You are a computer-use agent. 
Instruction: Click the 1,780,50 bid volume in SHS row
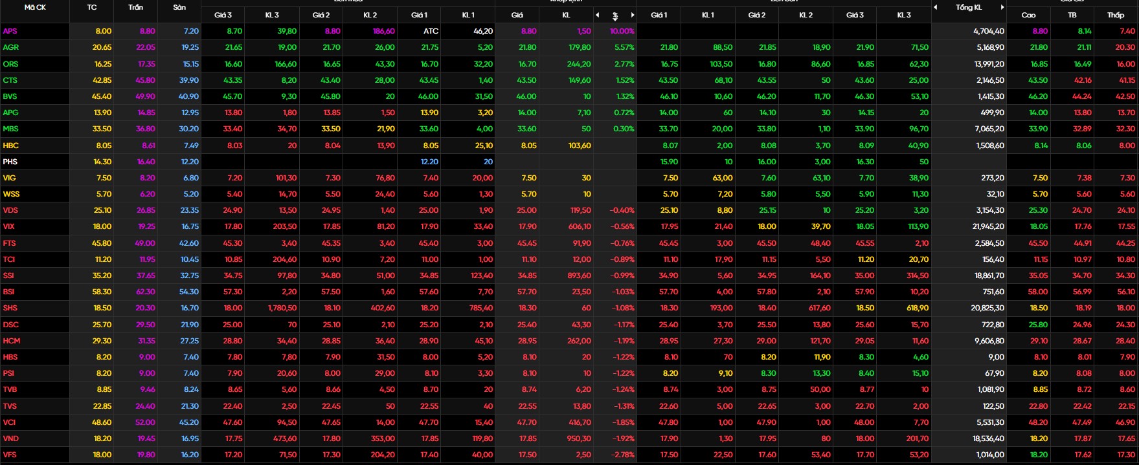tap(282, 308)
